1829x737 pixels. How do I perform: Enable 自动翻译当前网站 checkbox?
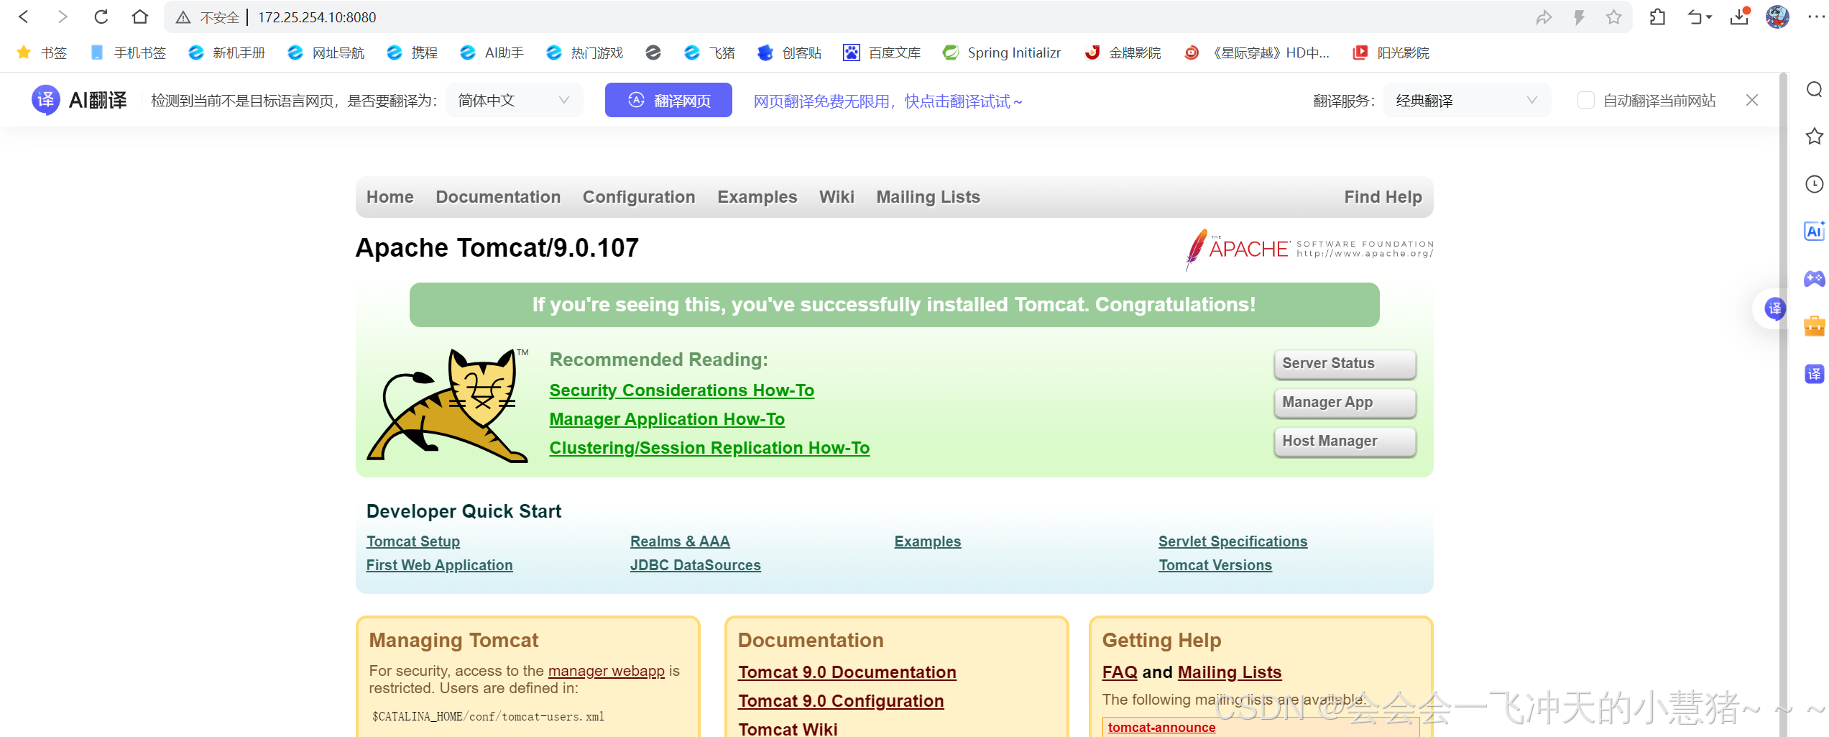(x=1586, y=100)
